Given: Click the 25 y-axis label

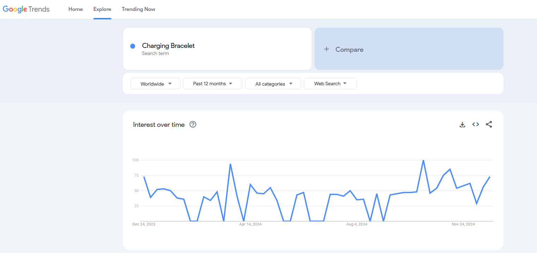Looking at the screenshot, I should (x=136, y=206).
